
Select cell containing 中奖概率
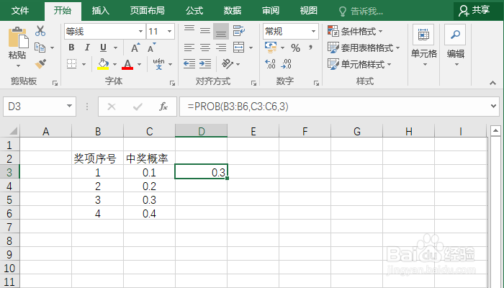(150, 158)
